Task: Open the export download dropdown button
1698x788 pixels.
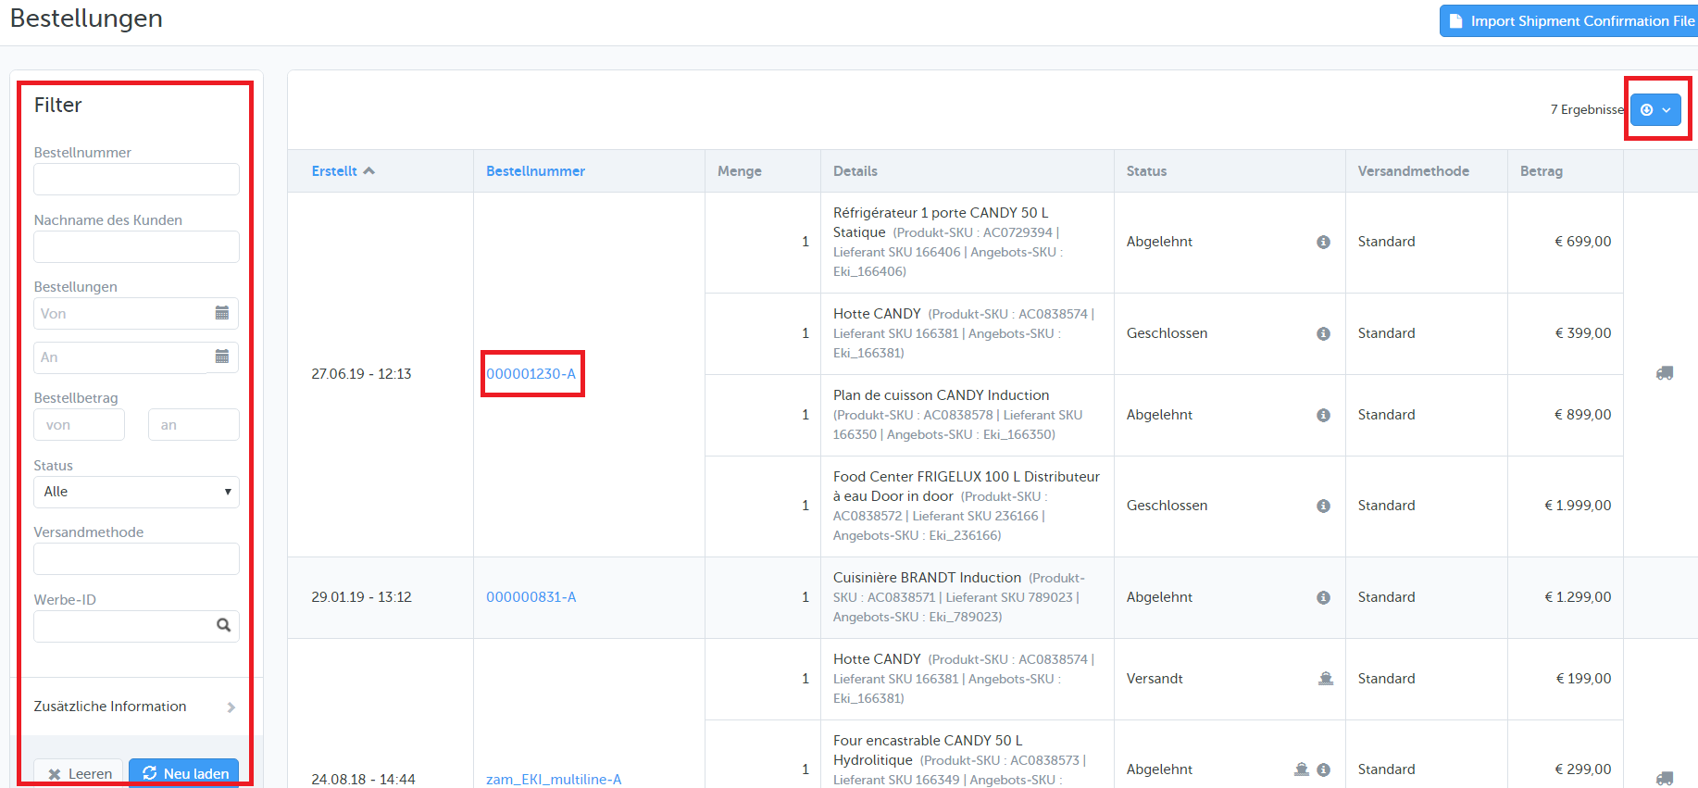Action: click(x=1655, y=109)
